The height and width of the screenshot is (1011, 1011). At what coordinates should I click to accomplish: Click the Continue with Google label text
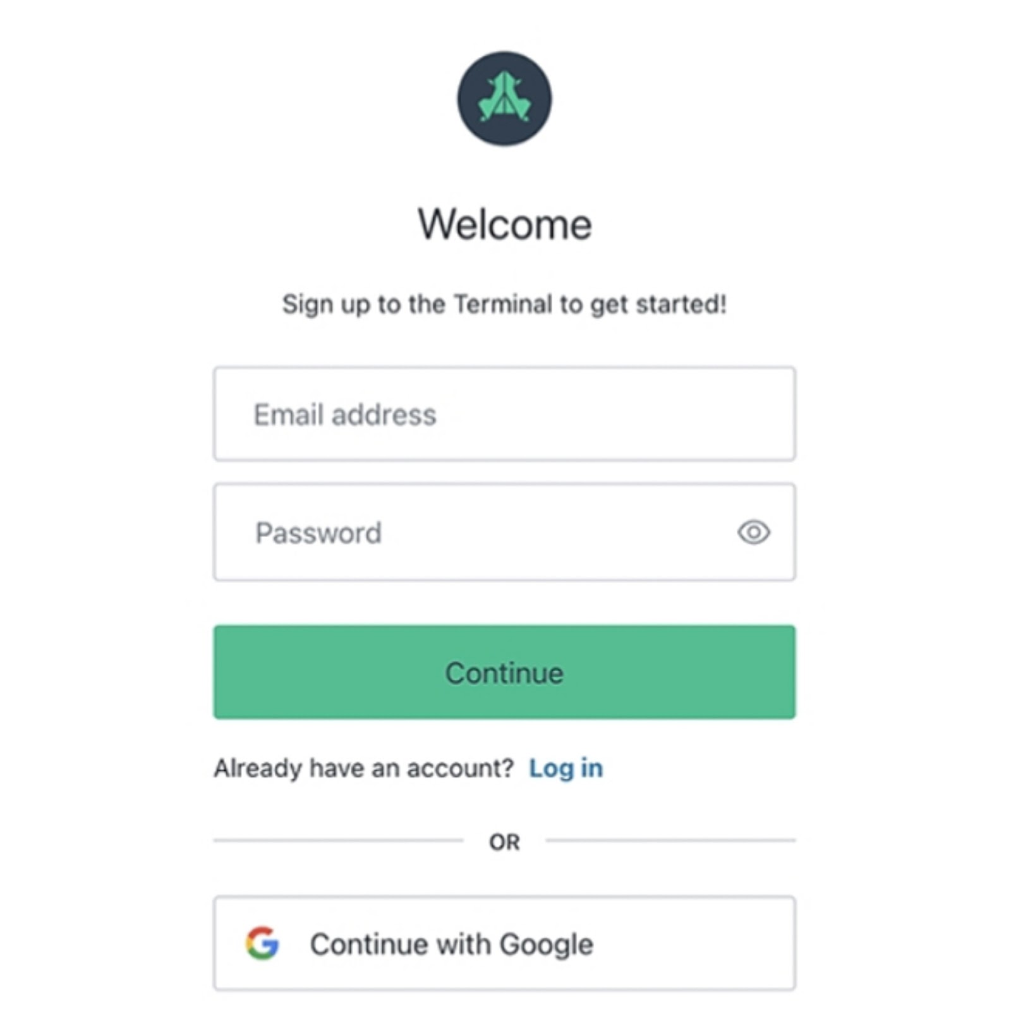coord(452,945)
